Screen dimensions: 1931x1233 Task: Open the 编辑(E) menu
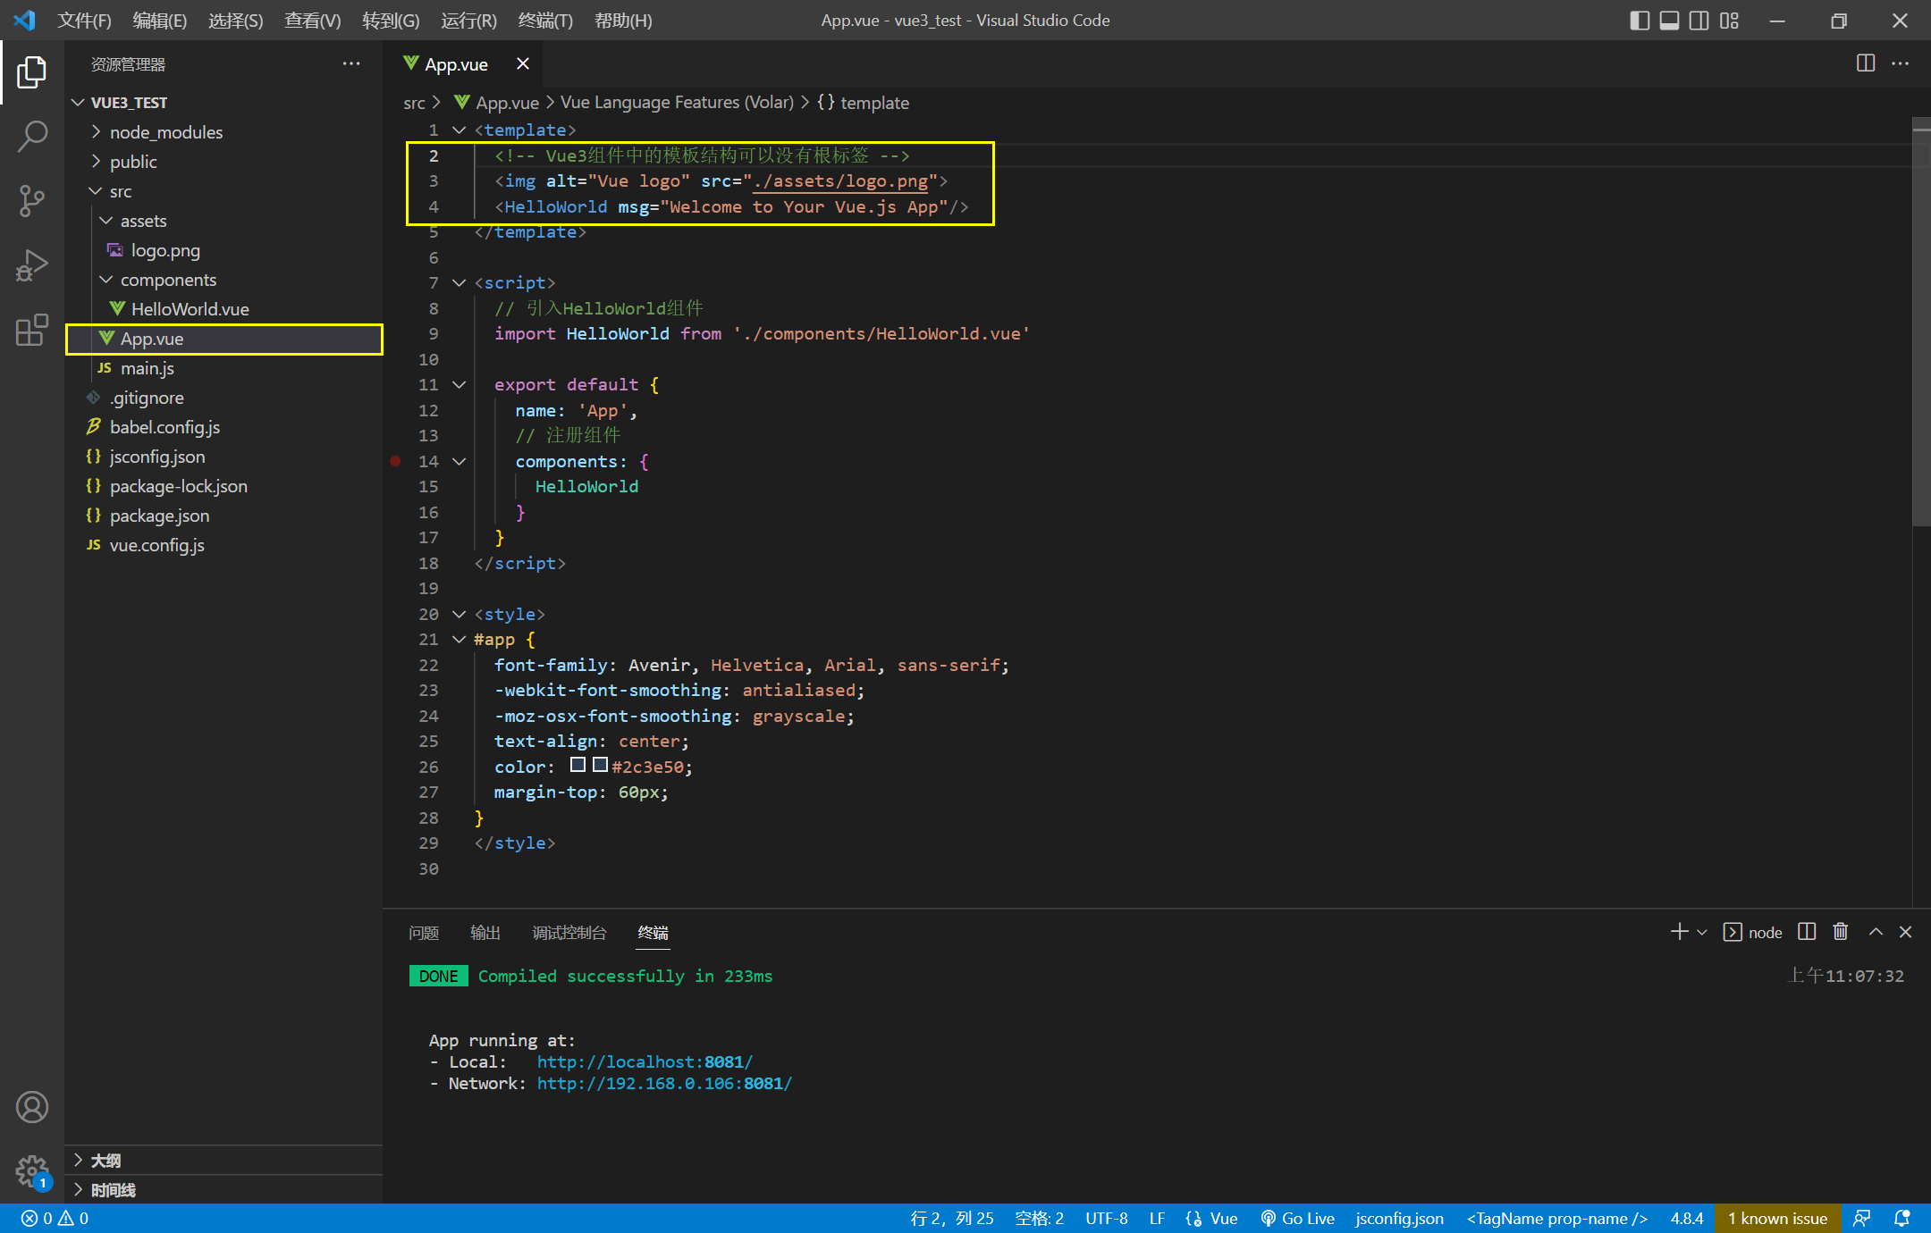[159, 20]
